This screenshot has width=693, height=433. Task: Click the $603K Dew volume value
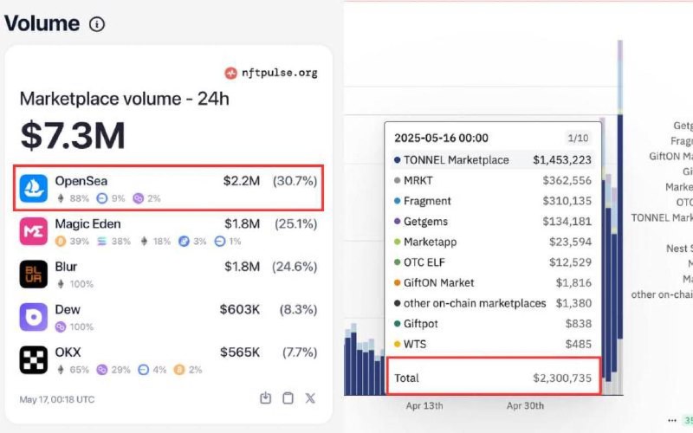pos(240,310)
